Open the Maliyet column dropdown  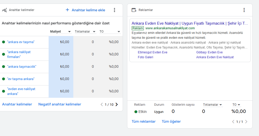61,32
